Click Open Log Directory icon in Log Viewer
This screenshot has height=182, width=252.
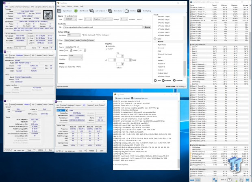click(x=132, y=98)
